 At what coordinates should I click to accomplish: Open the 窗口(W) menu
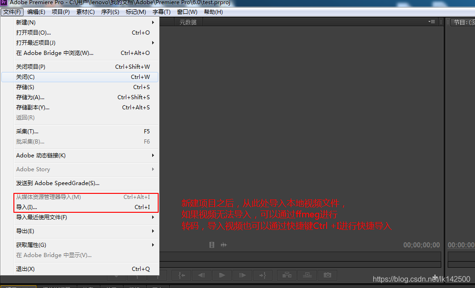click(187, 12)
